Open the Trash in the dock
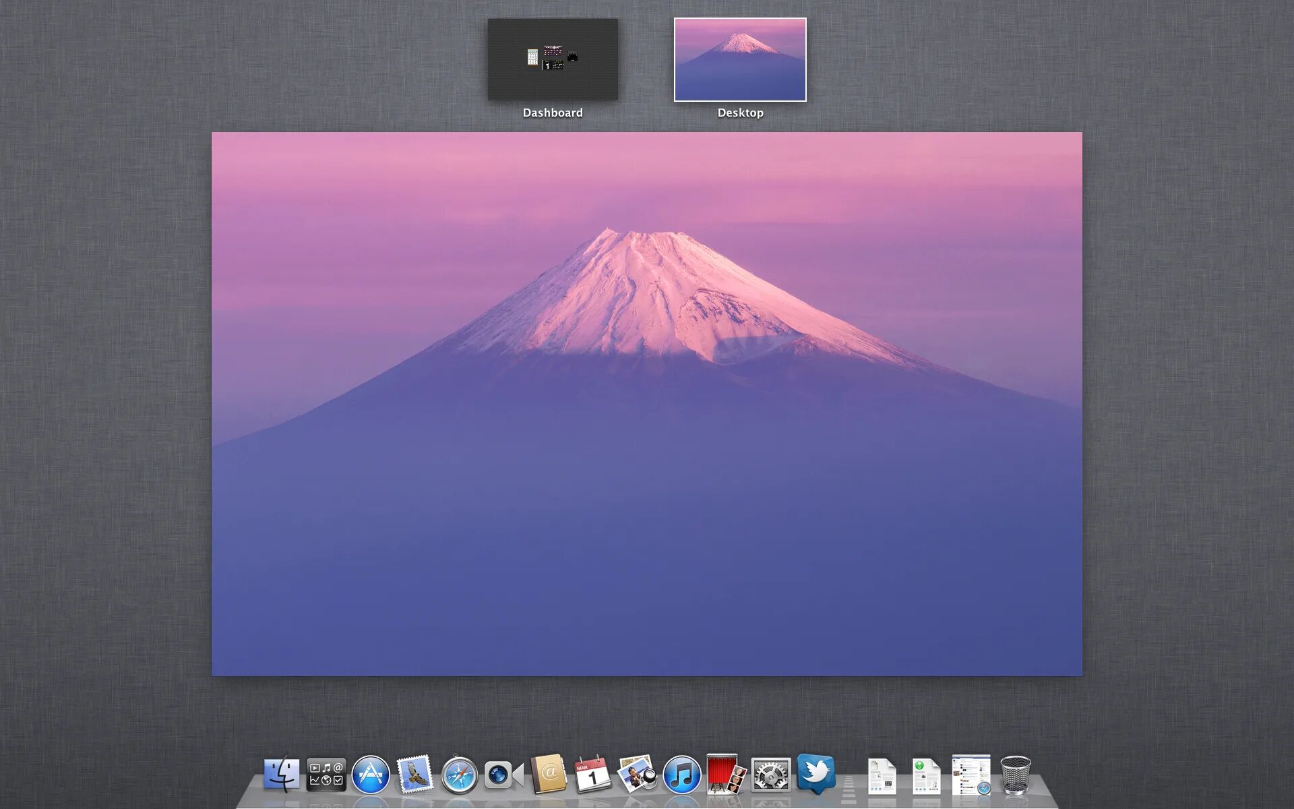This screenshot has width=1294, height=809. [1015, 775]
